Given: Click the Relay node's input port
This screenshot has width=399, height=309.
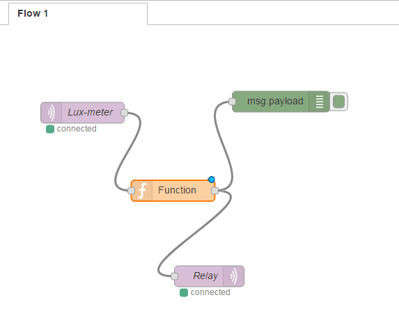Looking at the screenshot, I should [174, 276].
